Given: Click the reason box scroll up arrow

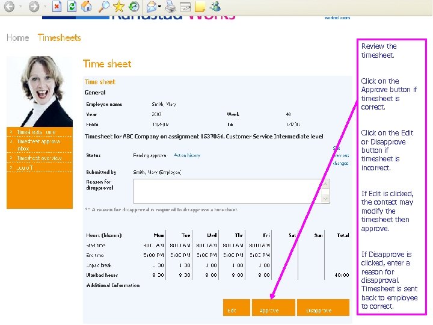Looking at the screenshot, I should (x=325, y=184).
